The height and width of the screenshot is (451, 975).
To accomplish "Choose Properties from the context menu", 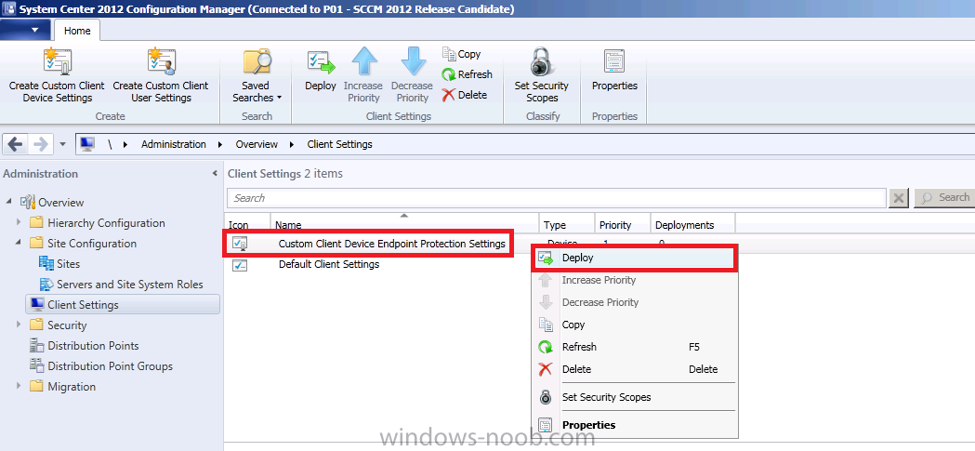I will point(634,426).
